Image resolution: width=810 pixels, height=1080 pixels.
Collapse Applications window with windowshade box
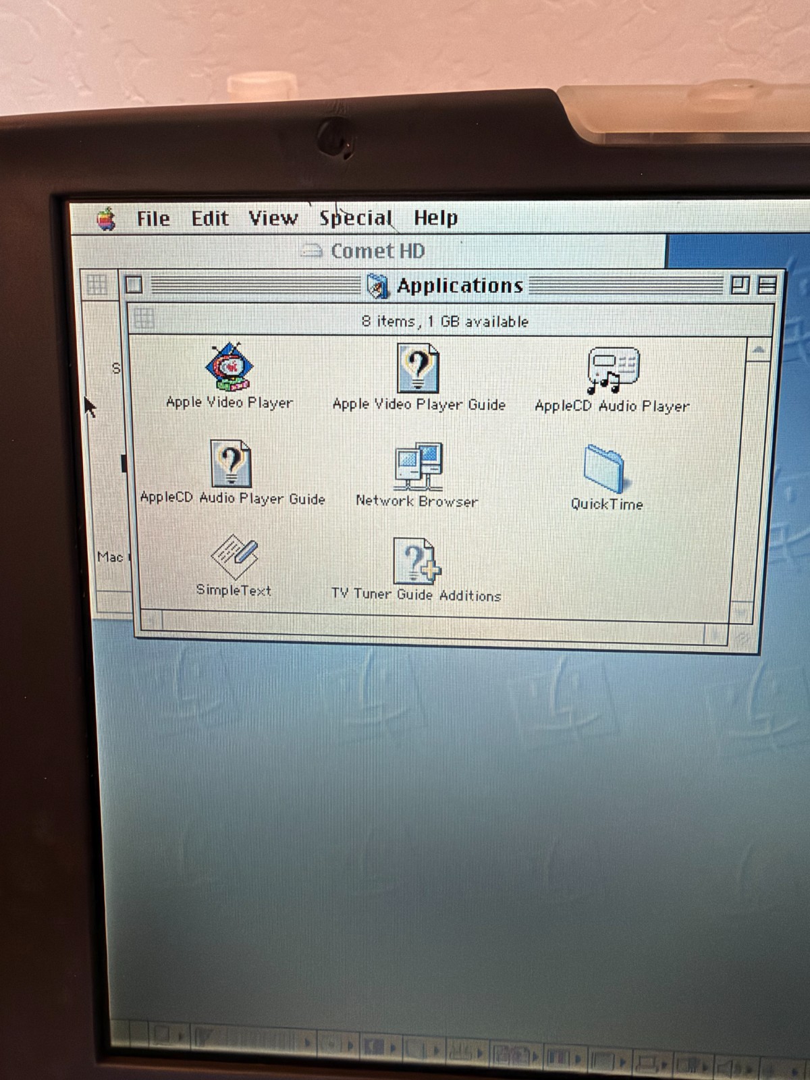pyautogui.click(x=767, y=286)
